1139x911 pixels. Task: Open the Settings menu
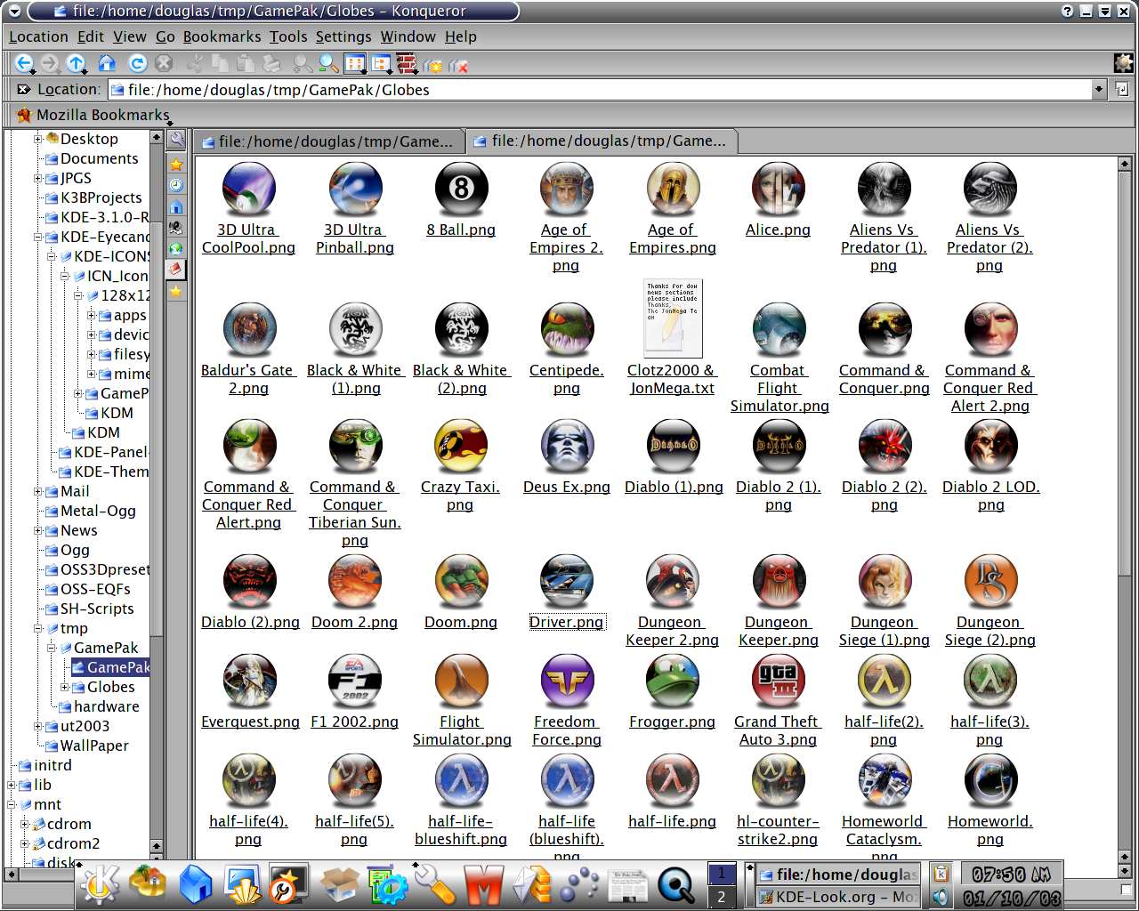pos(343,36)
